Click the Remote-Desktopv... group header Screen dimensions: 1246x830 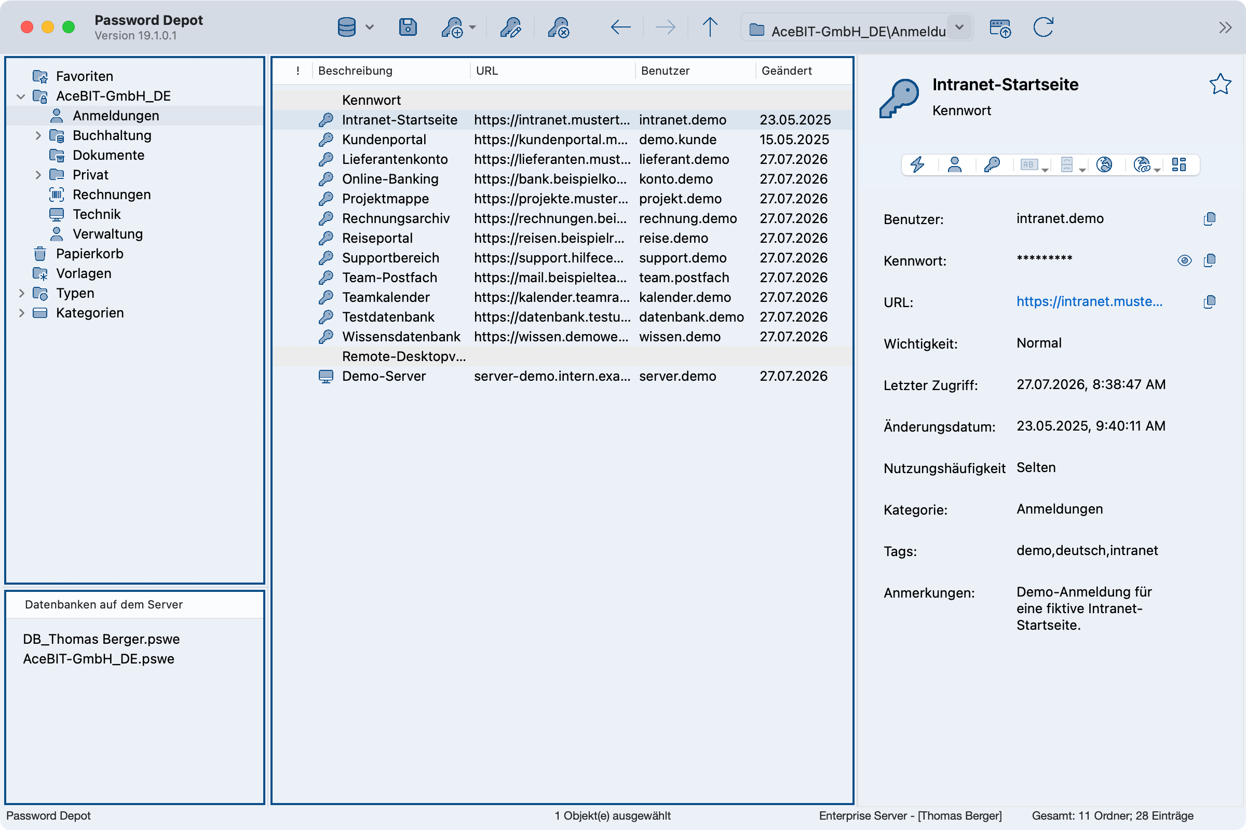tap(562, 357)
